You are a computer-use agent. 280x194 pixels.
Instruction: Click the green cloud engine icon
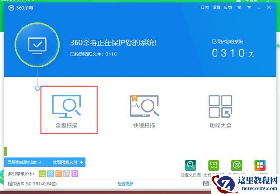(42, 174)
